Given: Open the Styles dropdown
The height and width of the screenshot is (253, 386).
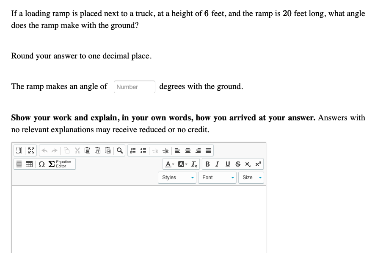Looking at the screenshot, I should click(177, 178).
